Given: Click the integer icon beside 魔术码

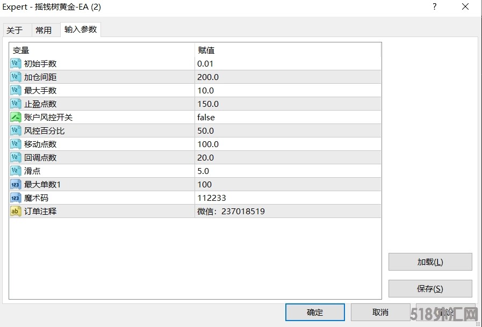Looking at the screenshot, I should (x=16, y=198).
